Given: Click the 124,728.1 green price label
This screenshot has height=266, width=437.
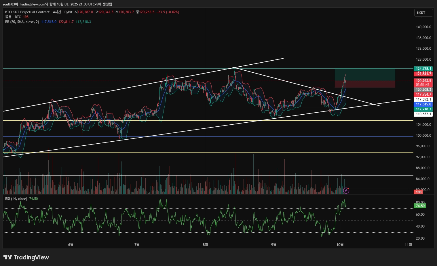Looking at the screenshot, I should (423, 69).
